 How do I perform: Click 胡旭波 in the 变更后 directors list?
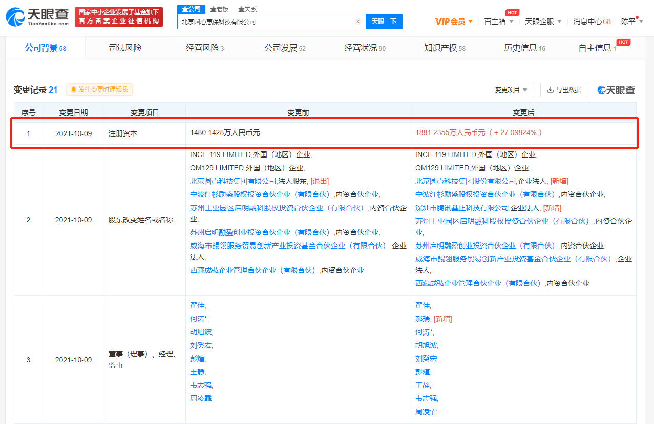426,345
